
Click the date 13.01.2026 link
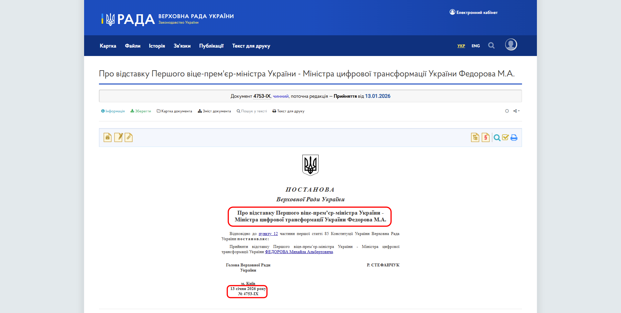click(x=378, y=96)
